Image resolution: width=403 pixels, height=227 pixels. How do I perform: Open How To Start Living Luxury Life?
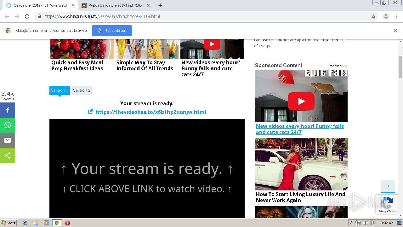point(300,197)
